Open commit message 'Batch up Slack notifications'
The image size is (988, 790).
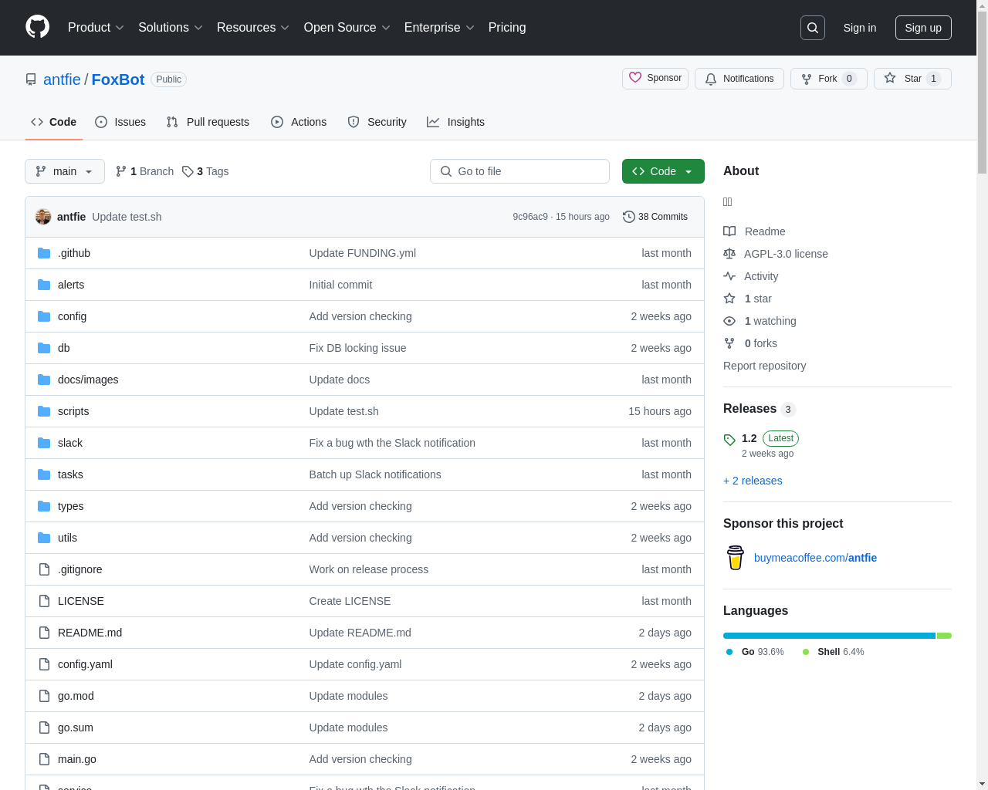[x=375, y=474]
